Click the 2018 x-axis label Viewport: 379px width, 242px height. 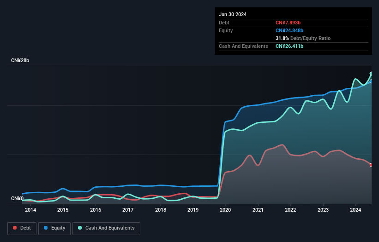pyautogui.click(x=161, y=210)
